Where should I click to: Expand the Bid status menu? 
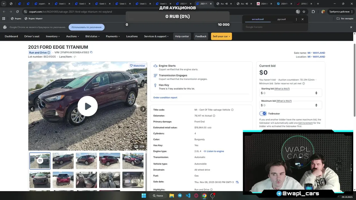pyautogui.click(x=92, y=36)
